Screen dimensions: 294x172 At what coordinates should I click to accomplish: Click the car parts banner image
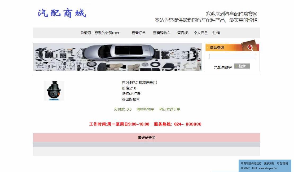coord(118,57)
